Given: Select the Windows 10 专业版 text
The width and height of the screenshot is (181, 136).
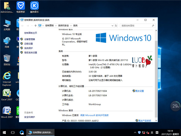Looking at the screenshot, I should tap(72, 34).
